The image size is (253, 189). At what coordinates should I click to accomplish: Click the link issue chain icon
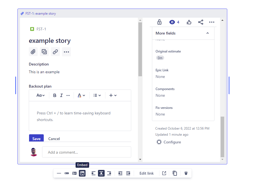tap(55, 52)
